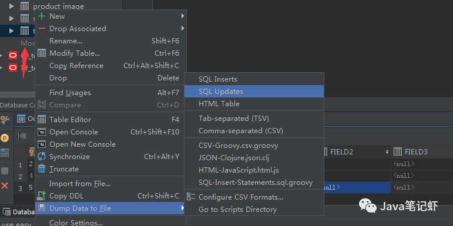453x226 pixels.
Task: Select SQL Inserts extractor
Action: pos(254,79)
